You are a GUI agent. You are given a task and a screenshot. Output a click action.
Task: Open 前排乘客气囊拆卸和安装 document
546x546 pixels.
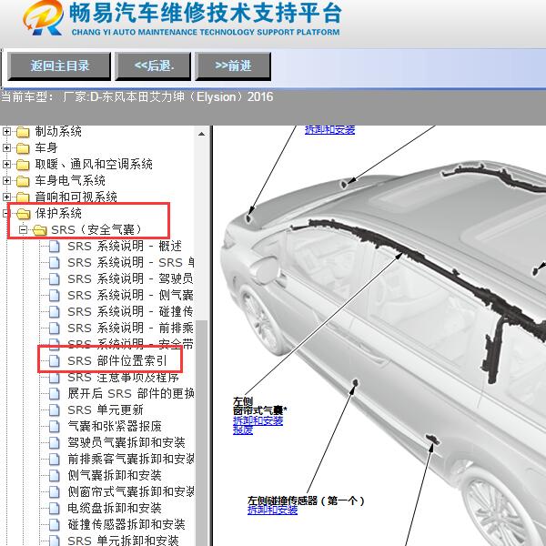130,459
